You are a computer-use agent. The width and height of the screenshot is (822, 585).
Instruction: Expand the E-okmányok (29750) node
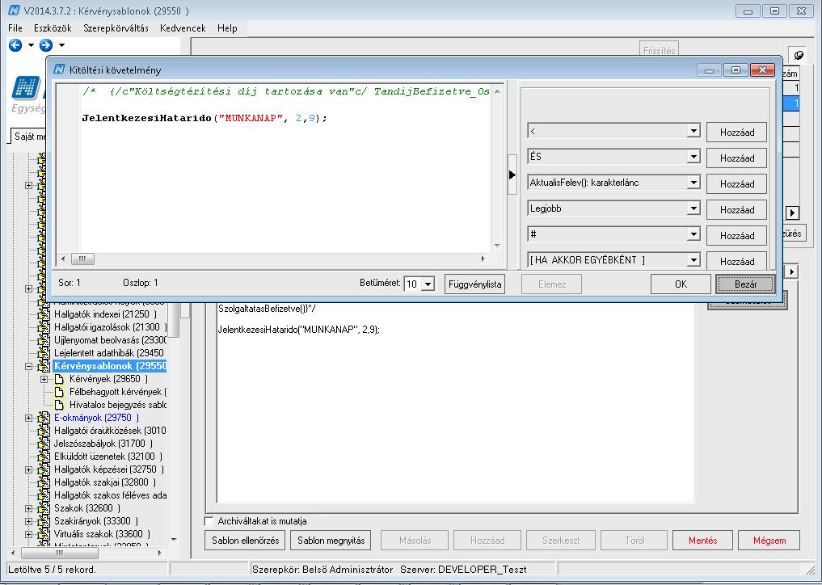(29, 418)
